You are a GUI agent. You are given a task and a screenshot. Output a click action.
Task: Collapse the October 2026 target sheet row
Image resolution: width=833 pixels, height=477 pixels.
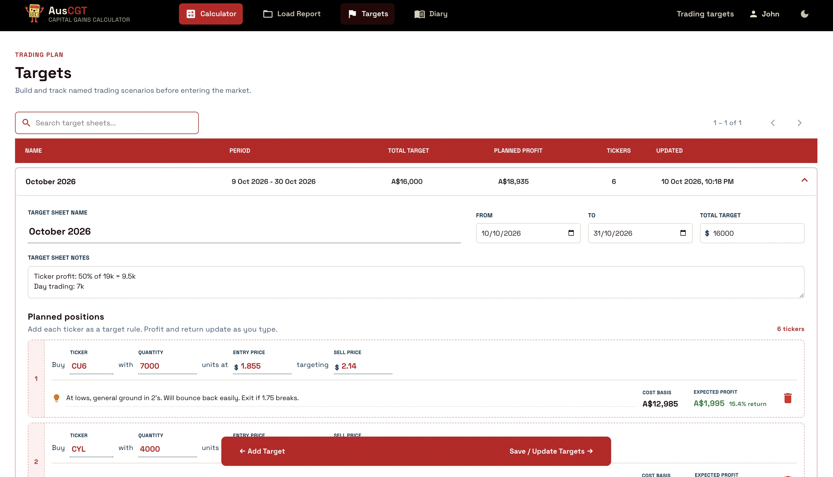click(x=804, y=180)
